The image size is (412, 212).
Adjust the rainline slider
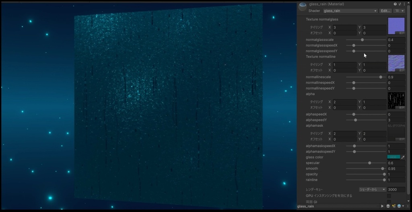[x=366, y=180]
